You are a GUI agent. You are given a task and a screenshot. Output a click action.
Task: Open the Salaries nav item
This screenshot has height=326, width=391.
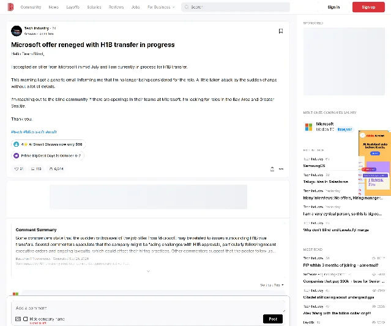tap(94, 7)
